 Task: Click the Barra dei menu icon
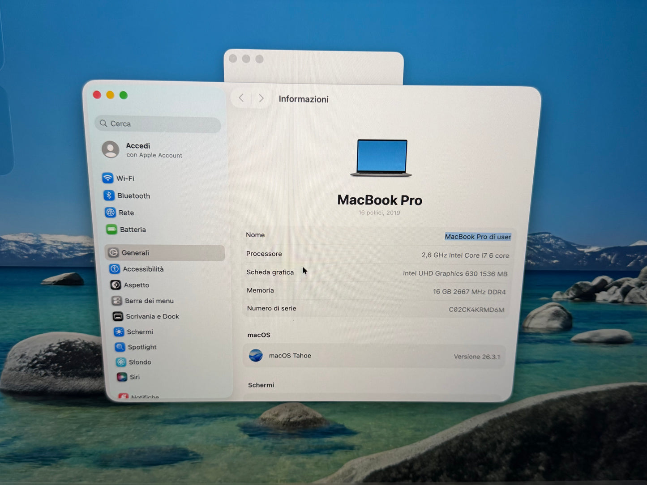click(x=116, y=300)
